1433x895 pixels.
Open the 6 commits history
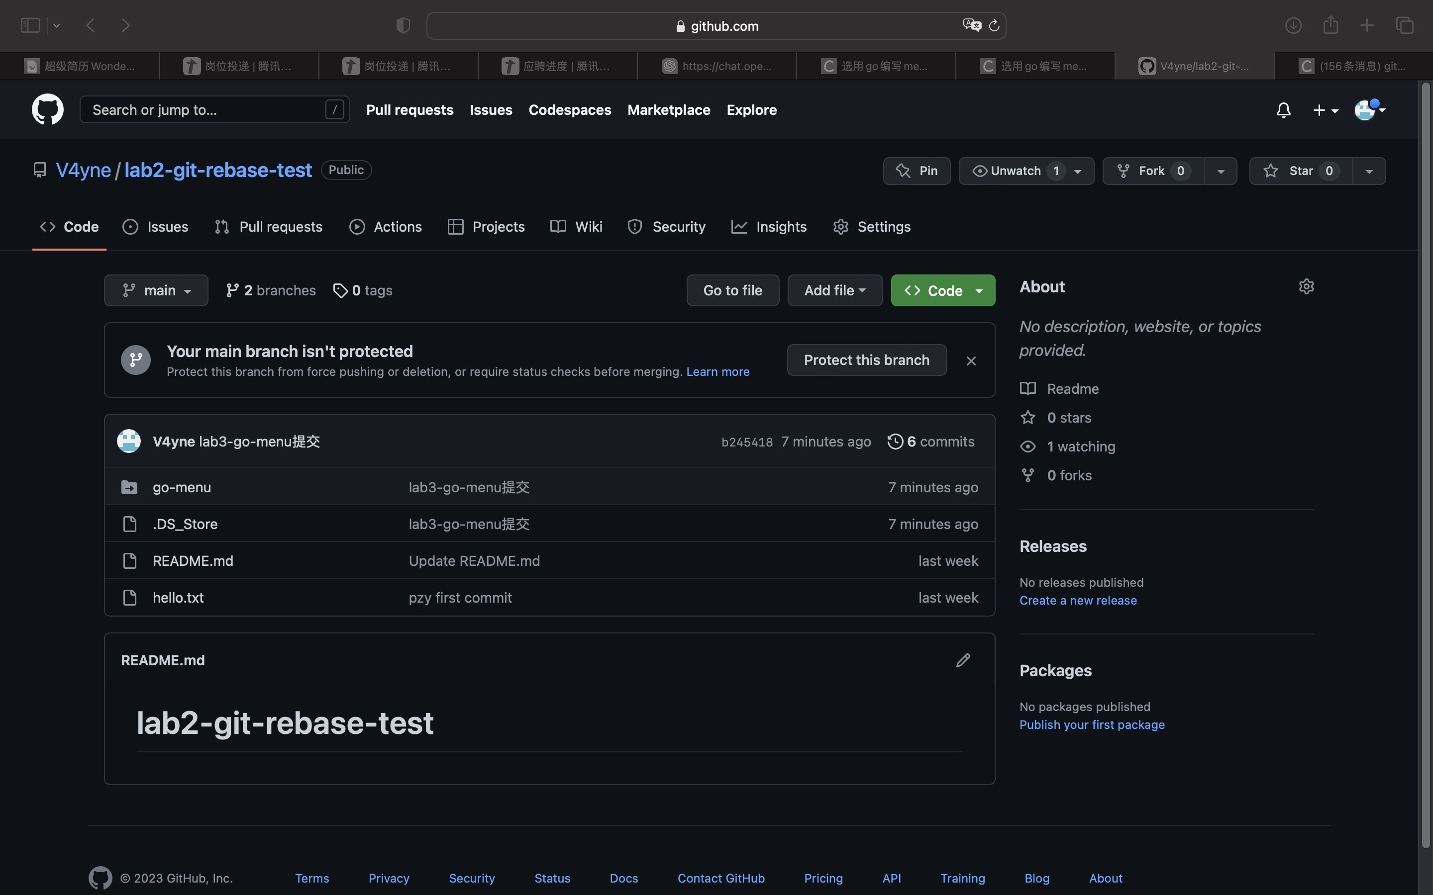931,442
